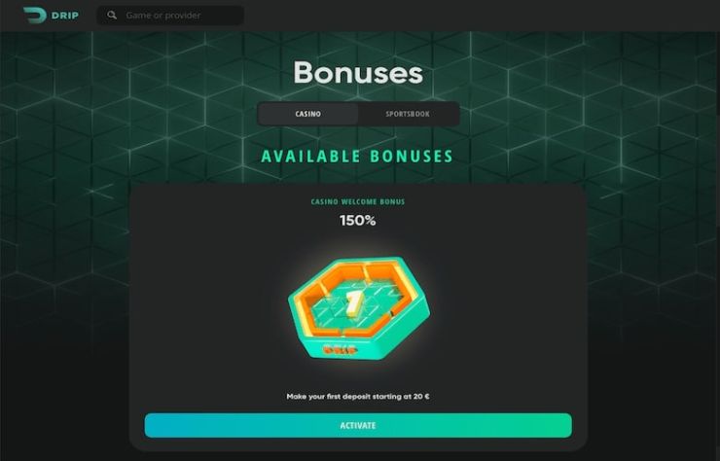This screenshot has width=720, height=461.
Task: Click the magnifying glass search icon
Action: pyautogui.click(x=112, y=16)
